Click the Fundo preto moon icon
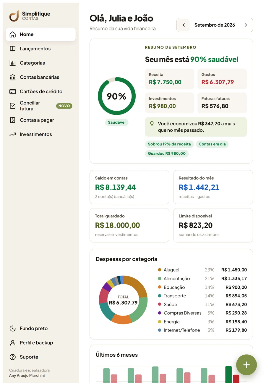This screenshot has height=383, width=266. pyautogui.click(x=12, y=329)
